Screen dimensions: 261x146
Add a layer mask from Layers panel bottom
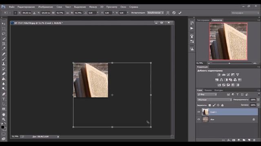click(234, 140)
